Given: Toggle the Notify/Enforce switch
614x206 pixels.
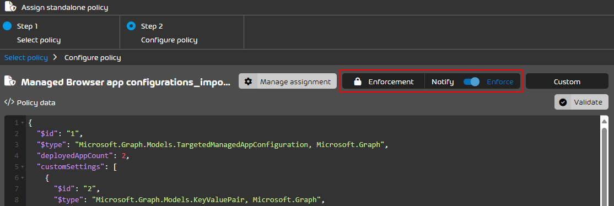Looking at the screenshot, I should pyautogui.click(x=471, y=82).
